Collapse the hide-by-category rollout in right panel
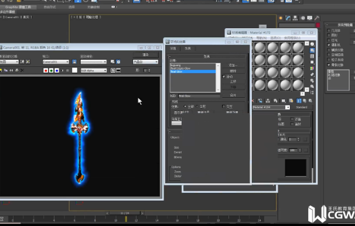The image size is (355, 226). (340, 25)
